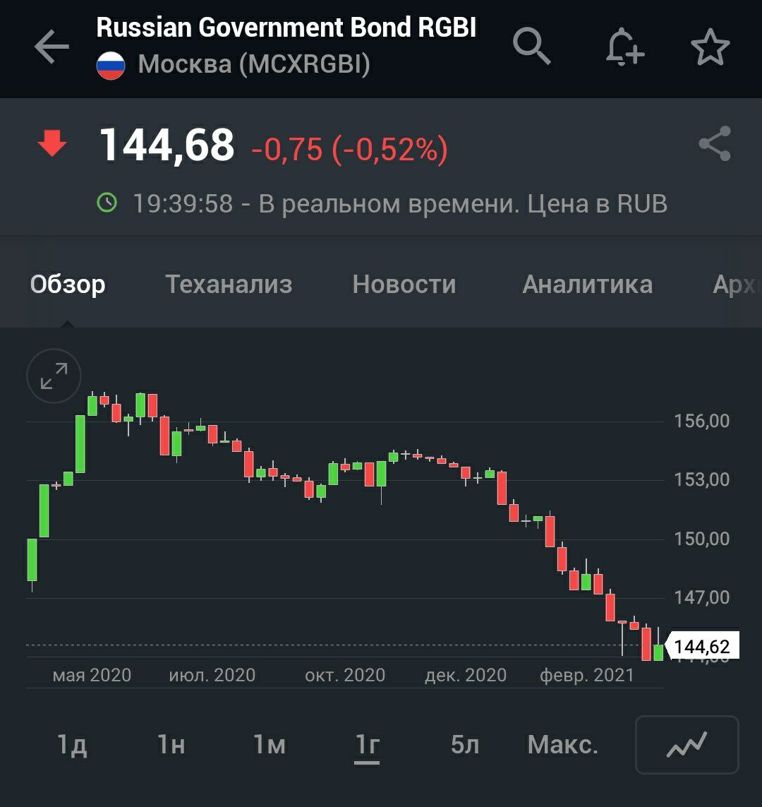Add a price alert with bell icon
This screenshot has height=807, width=762.
pyautogui.click(x=624, y=48)
